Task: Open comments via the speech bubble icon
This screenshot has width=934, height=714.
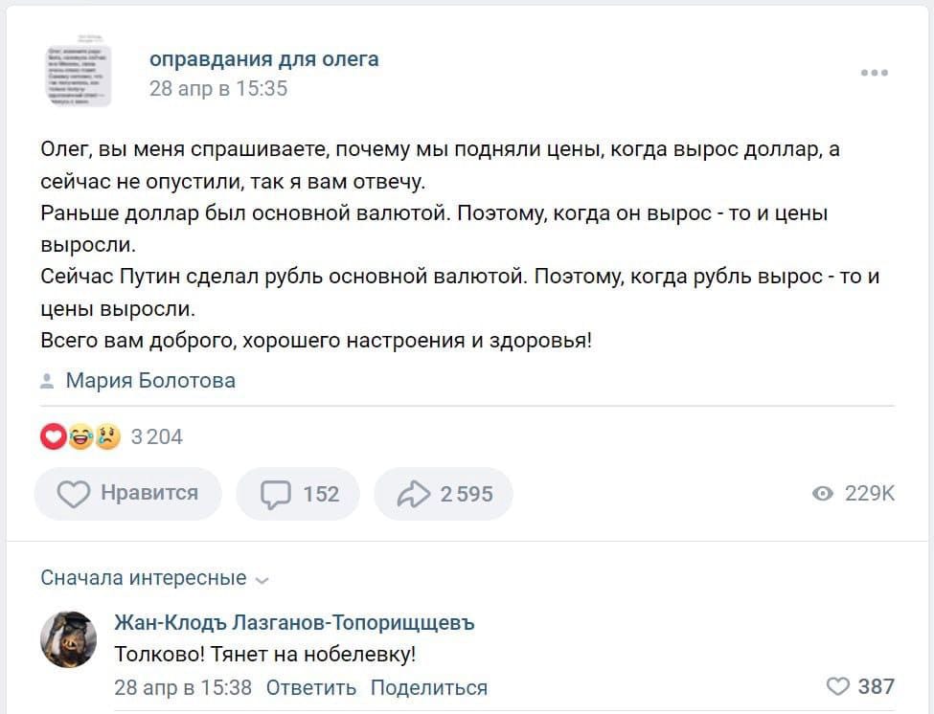Action: pyautogui.click(x=276, y=494)
